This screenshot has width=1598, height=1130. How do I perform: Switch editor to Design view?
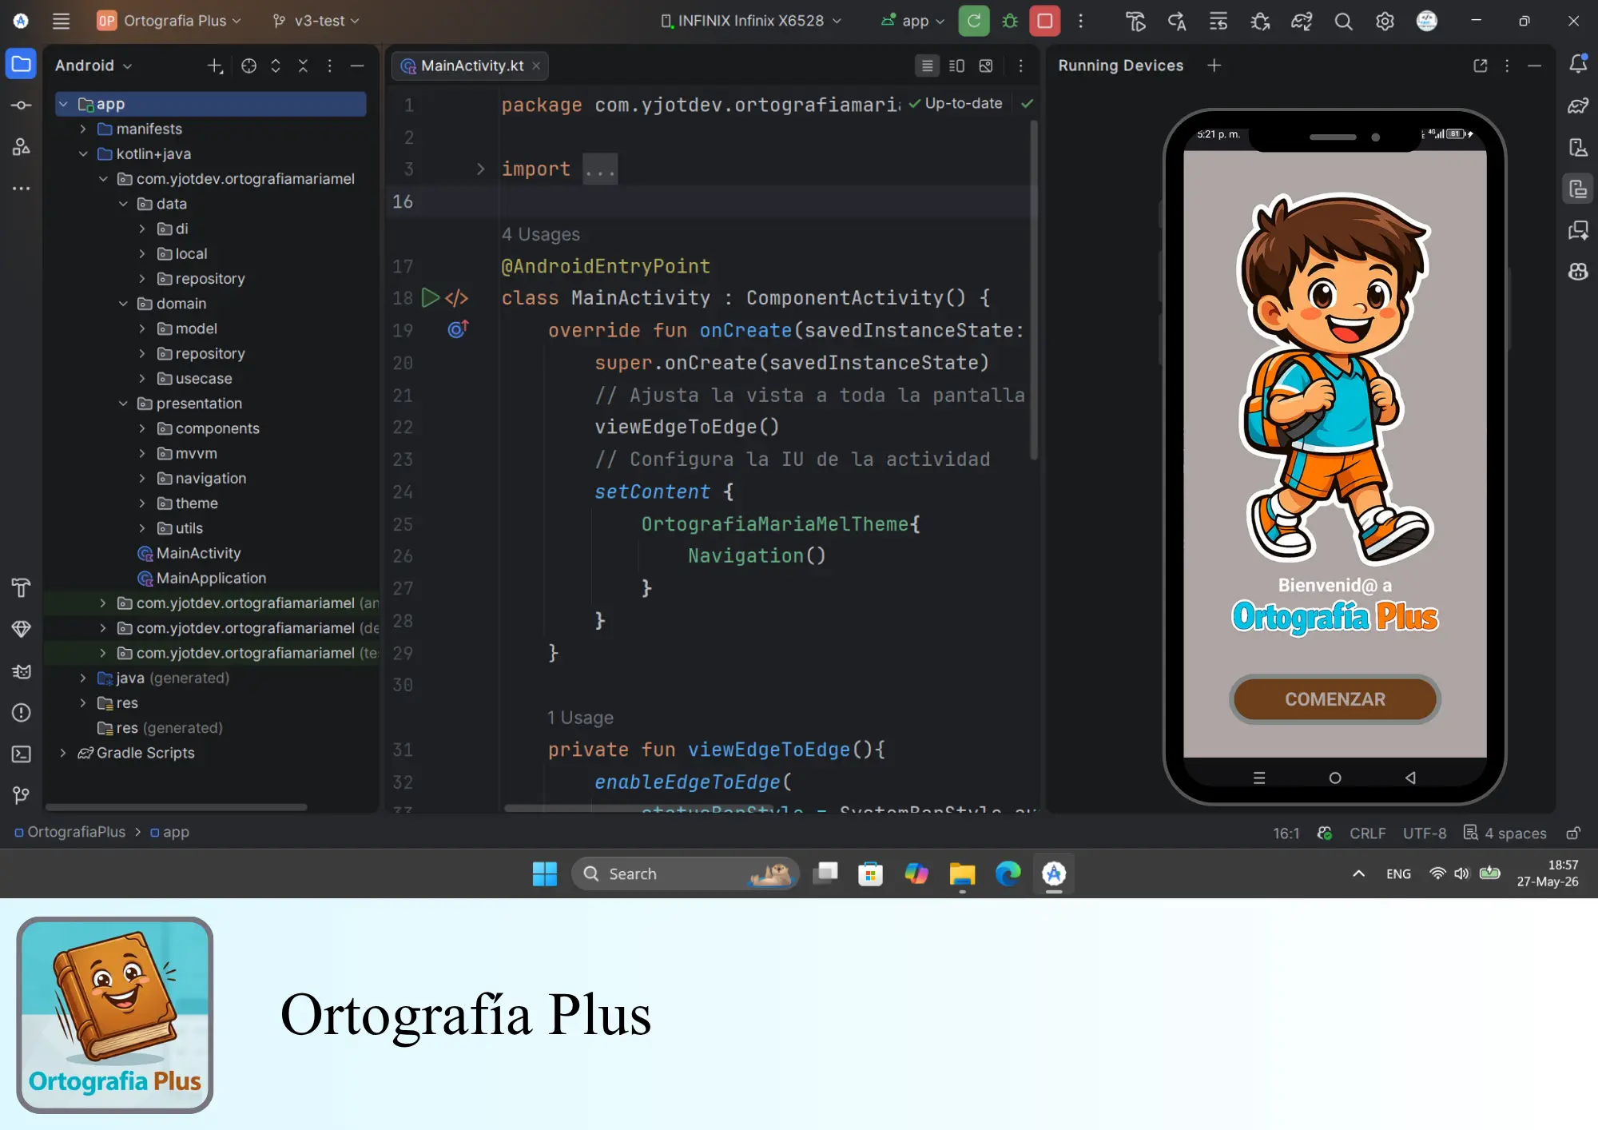coord(986,66)
